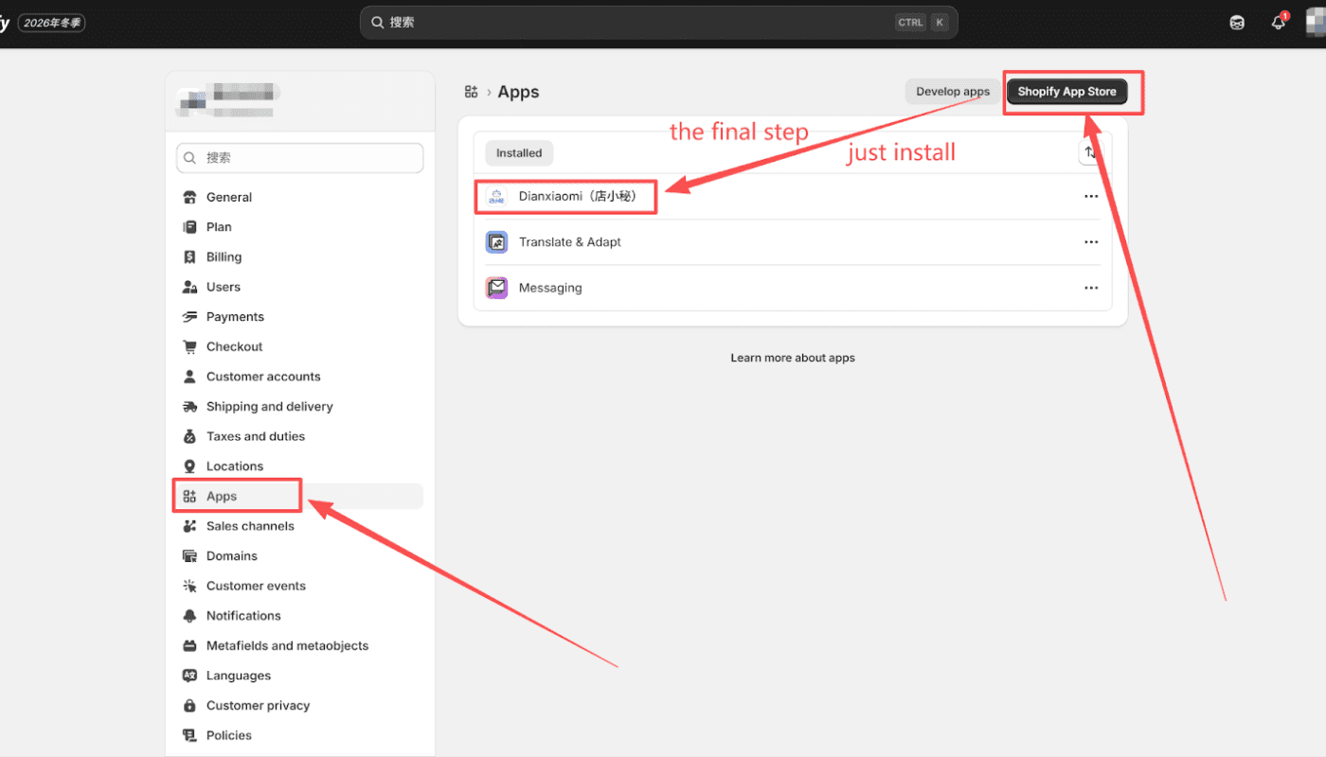Click the Messaging app icon
The image size is (1326, 757).
point(497,288)
